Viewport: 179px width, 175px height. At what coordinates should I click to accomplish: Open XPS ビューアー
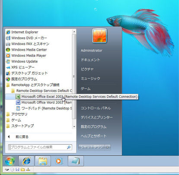[x=20, y=67]
